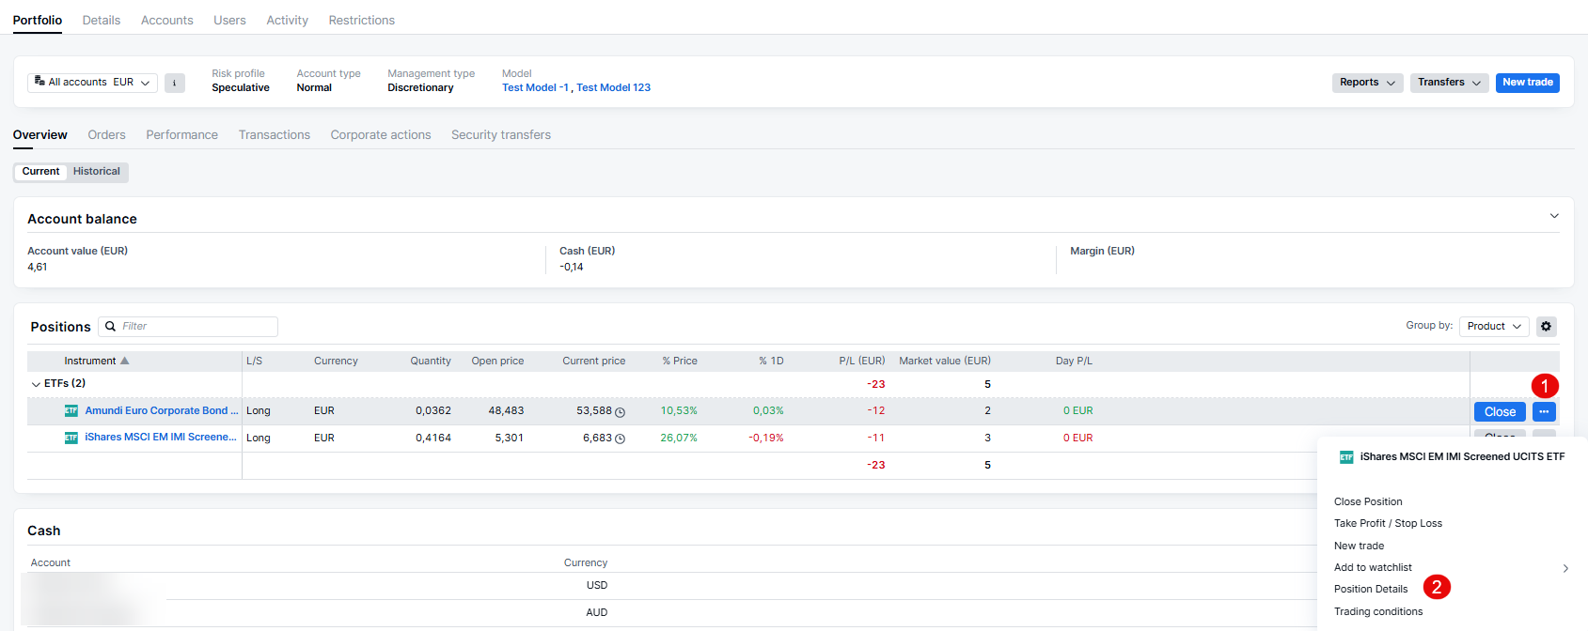Open the Test Model 123 link
Image resolution: width=1588 pixels, height=631 pixels.
tap(613, 88)
